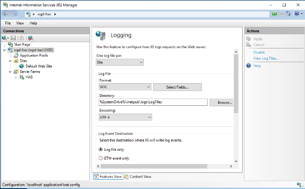Screen dimensions: 305x189
Task: Select Server Farms in the tree
Action: tap(30, 71)
